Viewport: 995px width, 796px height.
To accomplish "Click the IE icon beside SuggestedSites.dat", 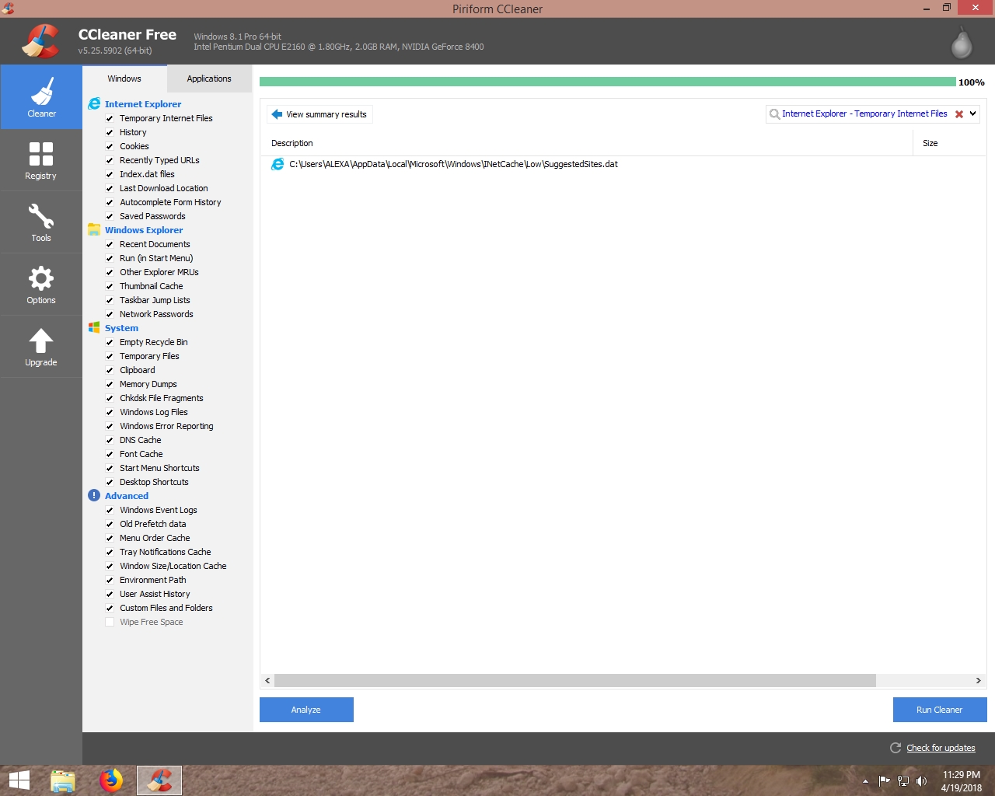I will point(278,164).
